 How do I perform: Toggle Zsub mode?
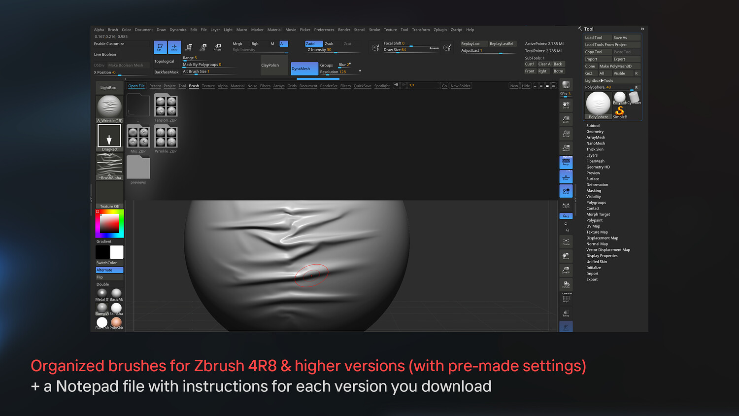(x=329, y=44)
